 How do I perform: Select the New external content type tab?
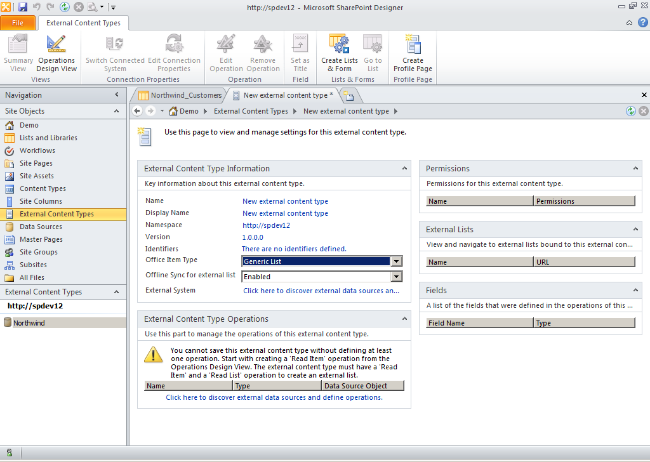coord(284,95)
